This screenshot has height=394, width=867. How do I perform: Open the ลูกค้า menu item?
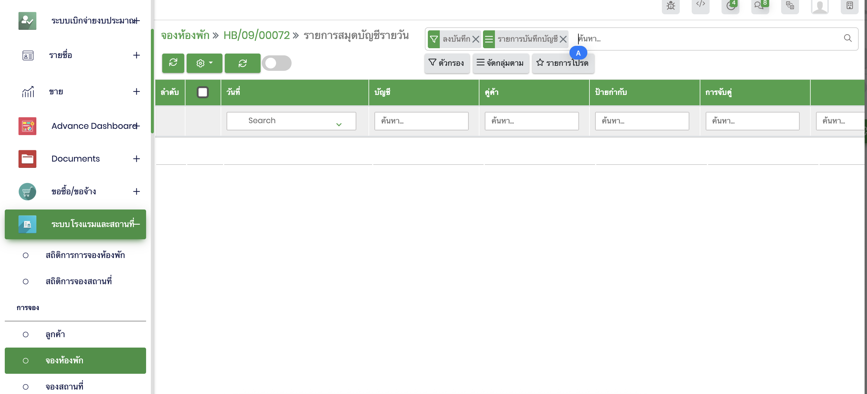55,334
